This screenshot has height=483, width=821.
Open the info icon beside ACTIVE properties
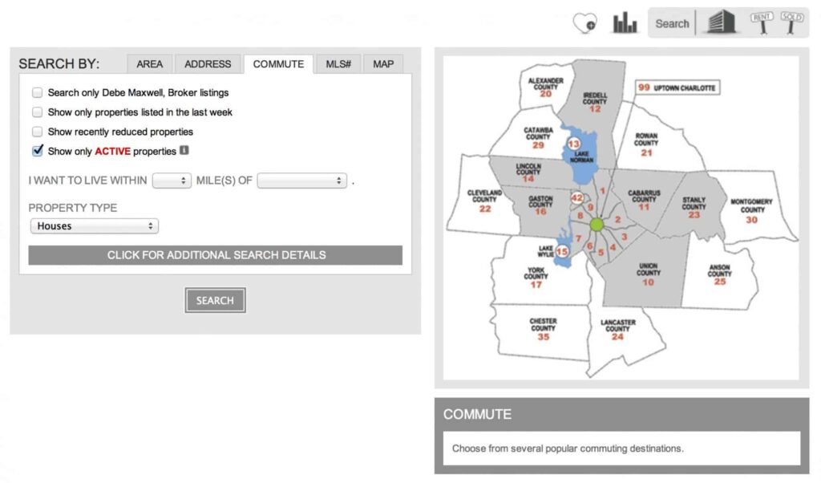click(184, 151)
